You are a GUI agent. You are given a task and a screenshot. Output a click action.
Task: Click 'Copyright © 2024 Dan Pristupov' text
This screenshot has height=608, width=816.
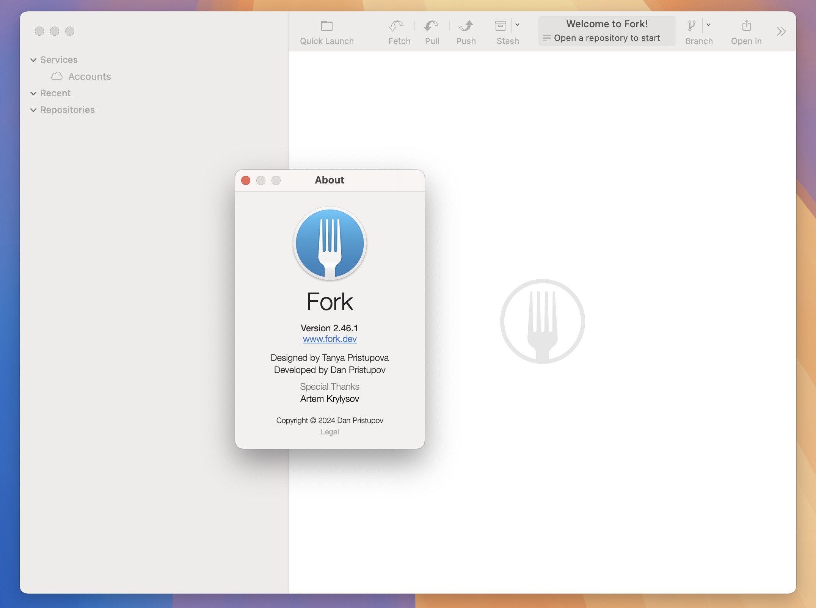(x=330, y=420)
